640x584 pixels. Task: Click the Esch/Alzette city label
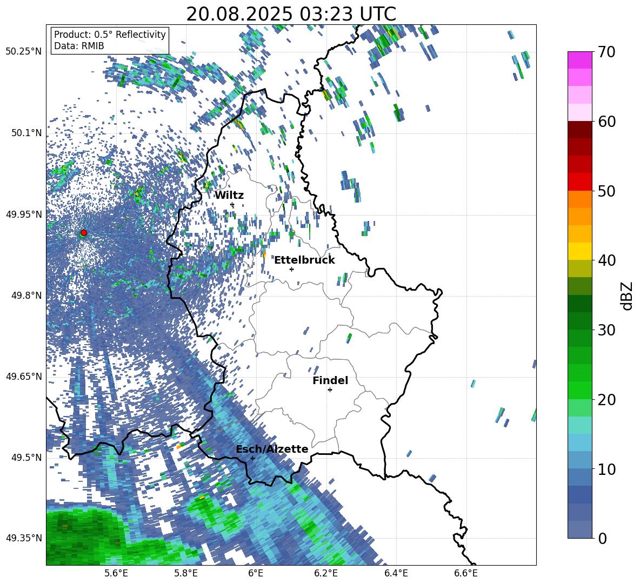pyautogui.click(x=272, y=449)
